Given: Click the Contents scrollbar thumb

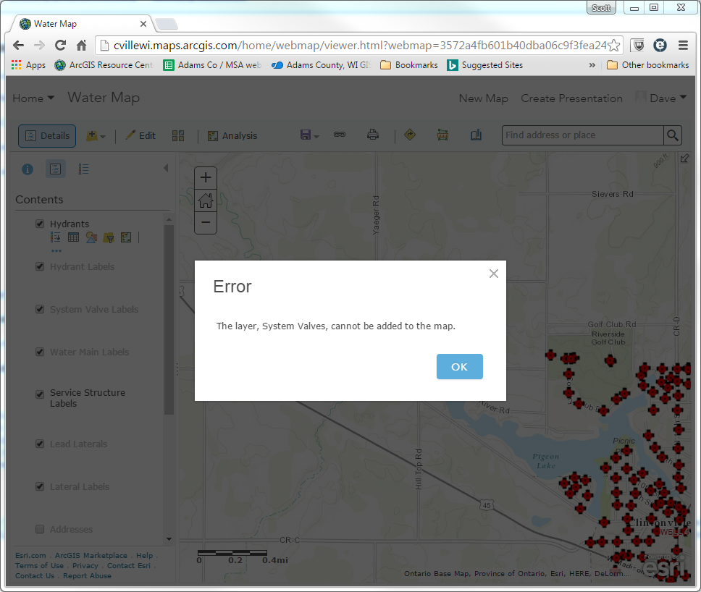Looking at the screenshot, I should tap(169, 319).
